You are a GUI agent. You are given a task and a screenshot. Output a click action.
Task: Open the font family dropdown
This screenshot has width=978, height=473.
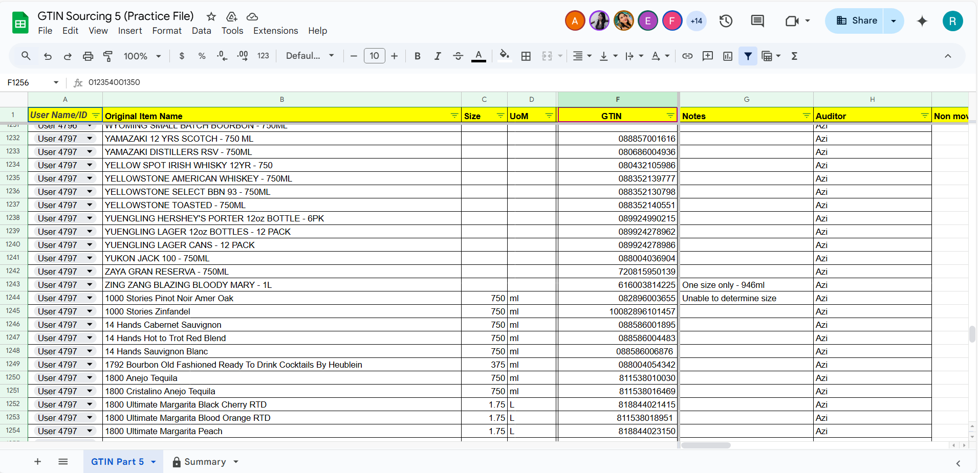[310, 56]
